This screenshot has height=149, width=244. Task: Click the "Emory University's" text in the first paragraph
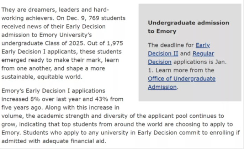(65, 35)
